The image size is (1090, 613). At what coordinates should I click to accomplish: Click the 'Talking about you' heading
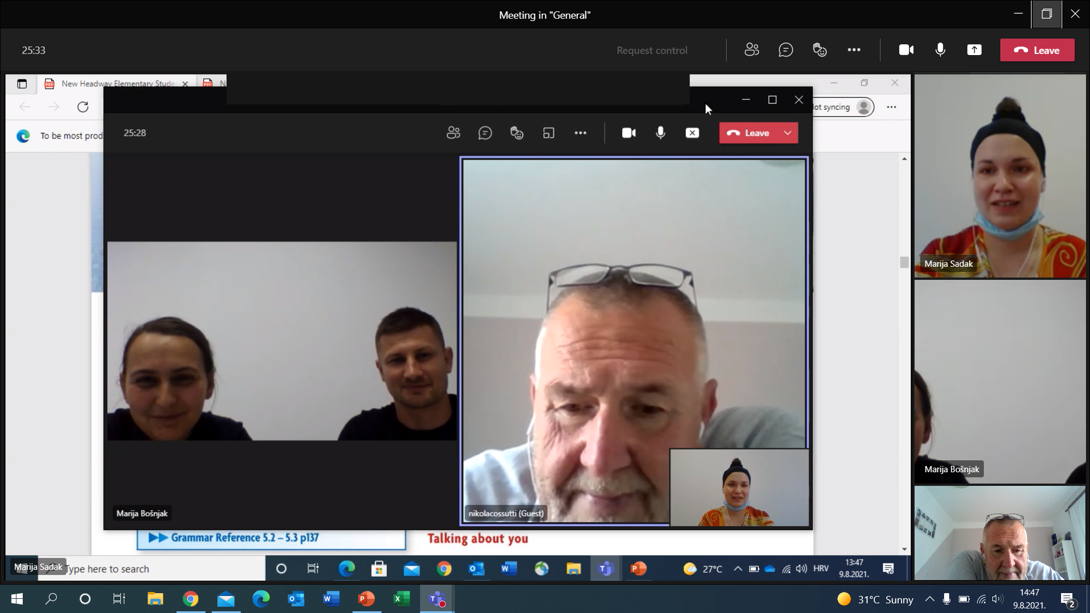[x=477, y=538]
